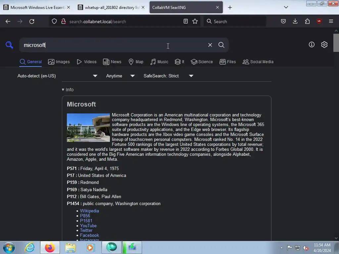Open the downloads panel
Screen dimensions: 339x254
(x=295, y=21)
